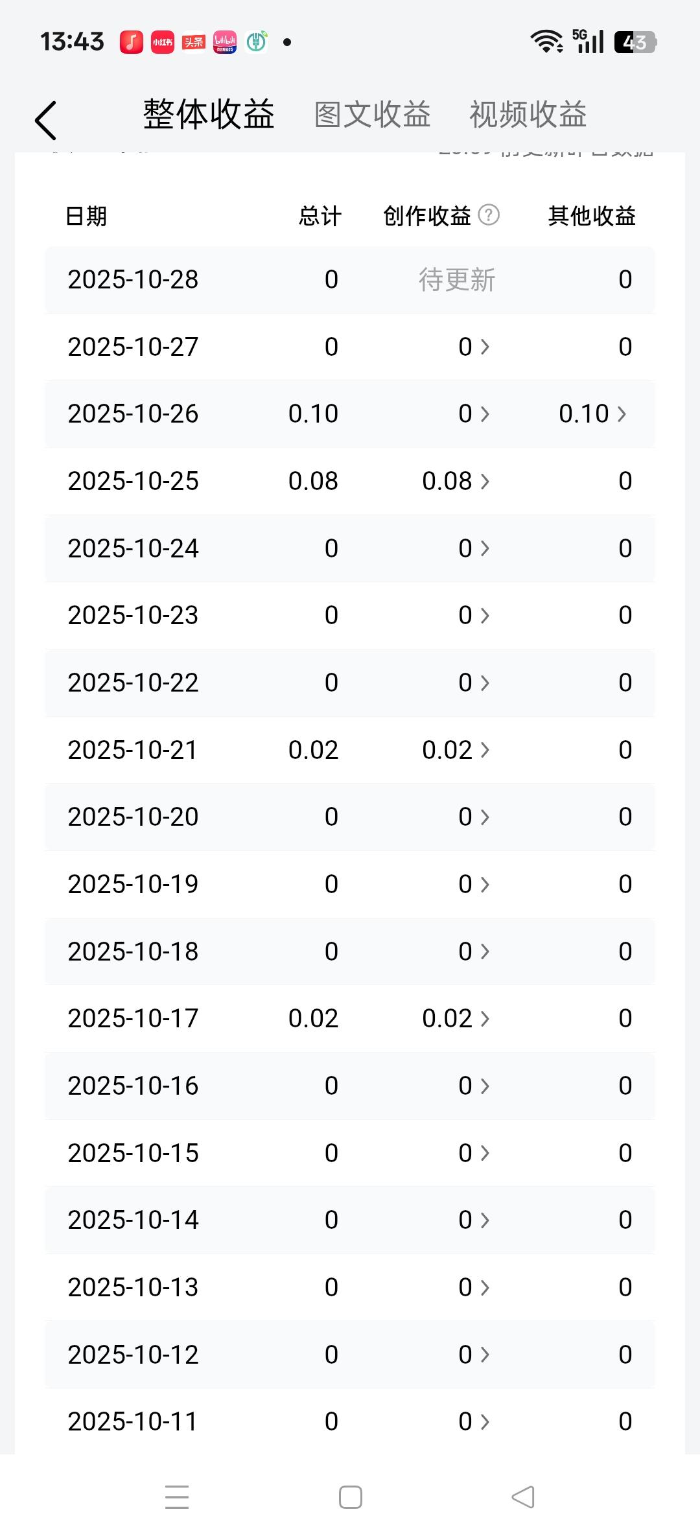The height and width of the screenshot is (1540, 700).
Task: Tap the 待更新 label for 2025-10-28
Action: (456, 280)
